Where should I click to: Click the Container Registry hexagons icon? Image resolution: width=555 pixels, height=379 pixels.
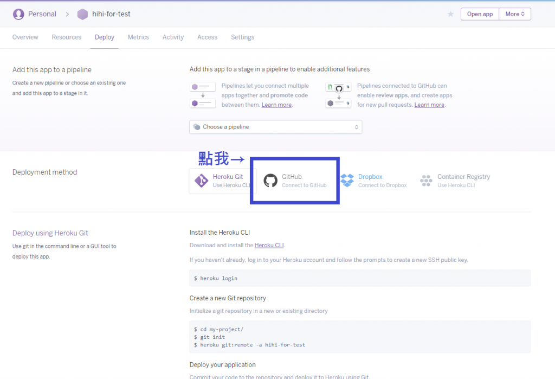pyautogui.click(x=426, y=181)
